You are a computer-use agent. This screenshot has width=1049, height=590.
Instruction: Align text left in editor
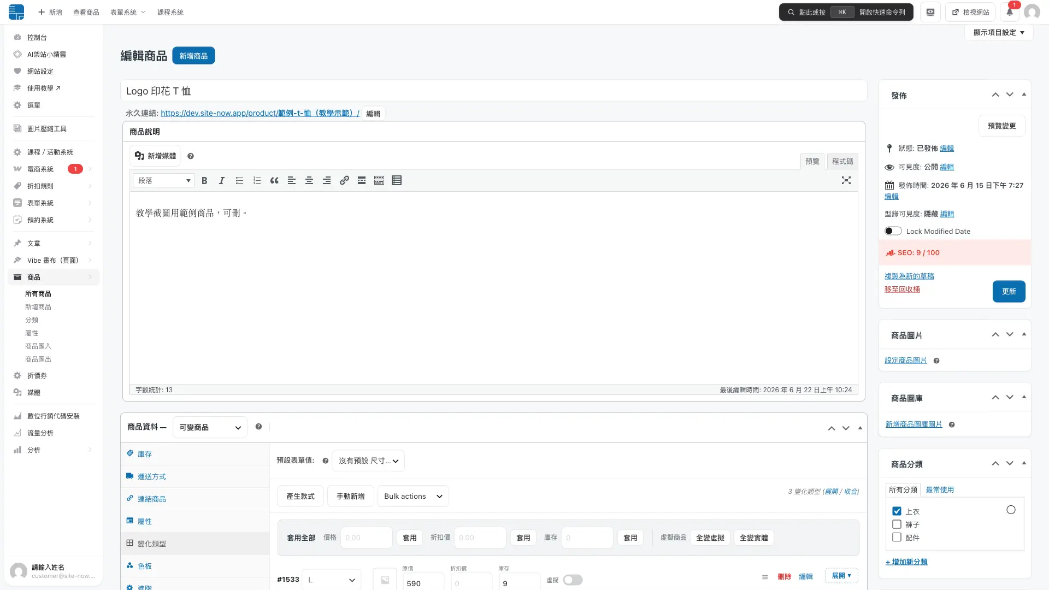click(292, 181)
